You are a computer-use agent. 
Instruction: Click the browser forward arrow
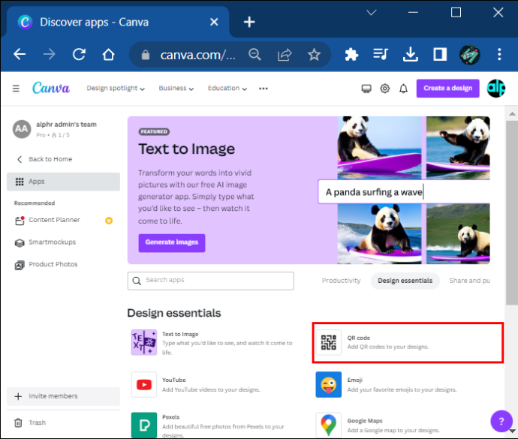(50, 54)
